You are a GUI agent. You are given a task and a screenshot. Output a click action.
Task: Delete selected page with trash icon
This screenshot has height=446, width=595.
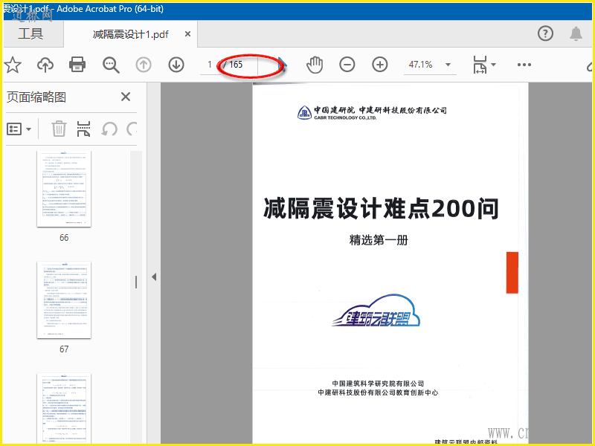(x=59, y=129)
